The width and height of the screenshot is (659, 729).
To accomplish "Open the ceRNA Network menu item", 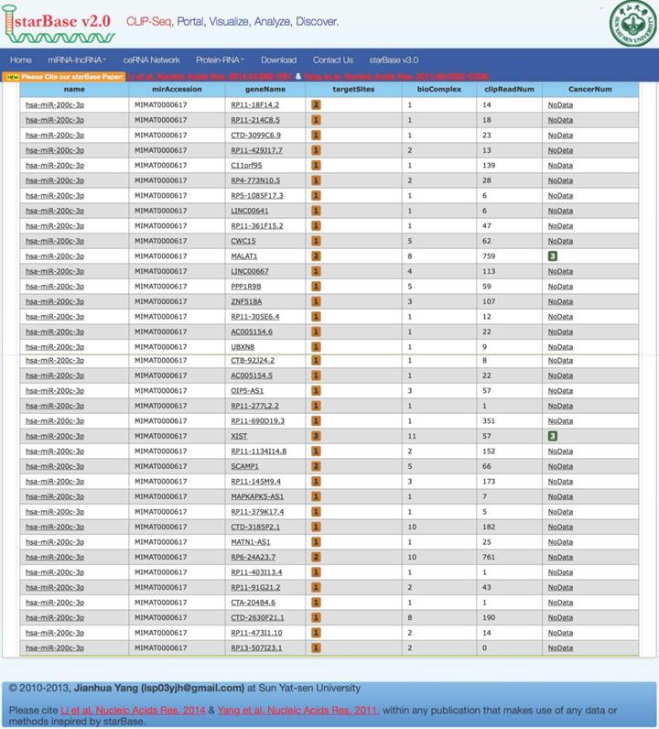I will click(151, 60).
